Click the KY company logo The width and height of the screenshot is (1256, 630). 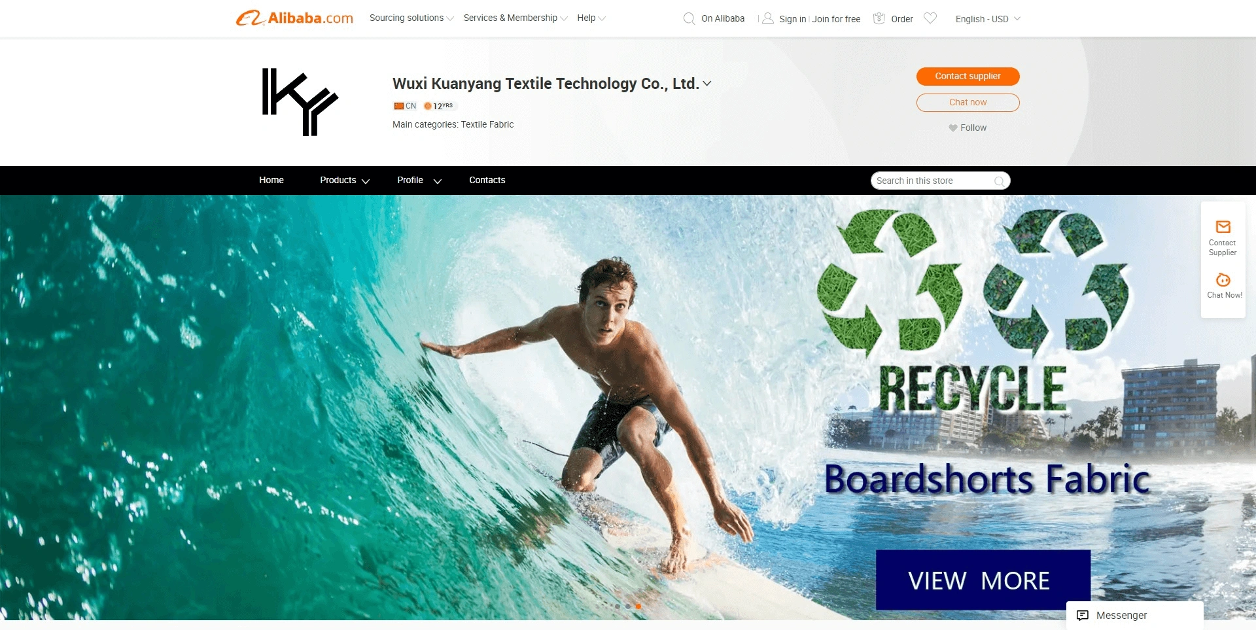(x=300, y=102)
